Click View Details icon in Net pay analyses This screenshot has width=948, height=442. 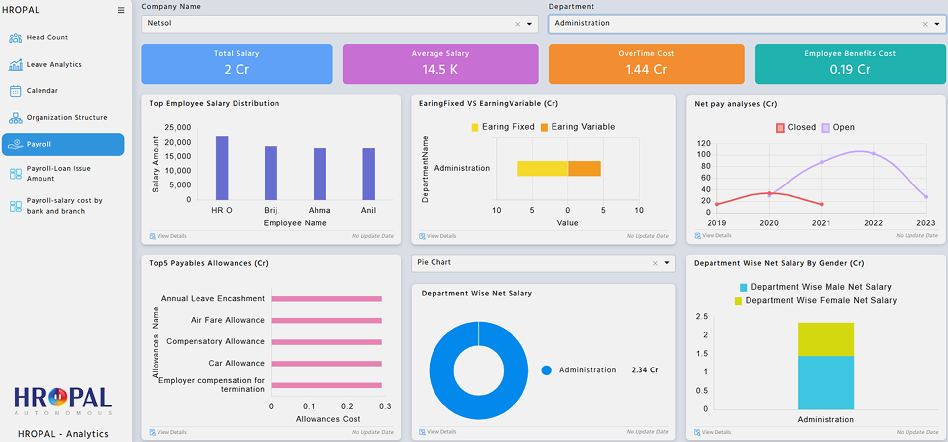698,236
